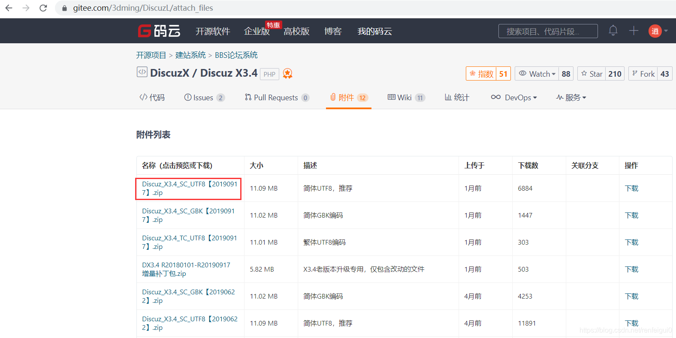Open 我的码云 in the top navigation
The width and height of the screenshot is (676, 338).
point(374,31)
